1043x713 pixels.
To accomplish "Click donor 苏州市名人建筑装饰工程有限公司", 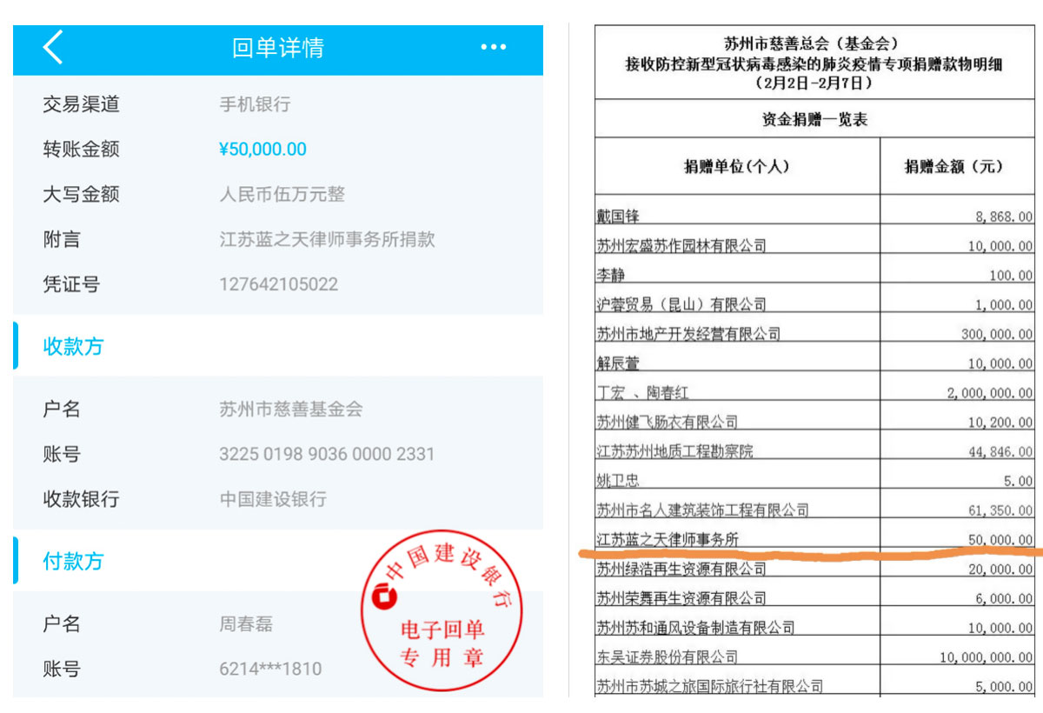I will tap(702, 510).
